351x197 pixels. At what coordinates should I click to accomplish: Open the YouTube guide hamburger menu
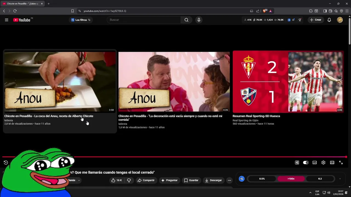pos(7,20)
